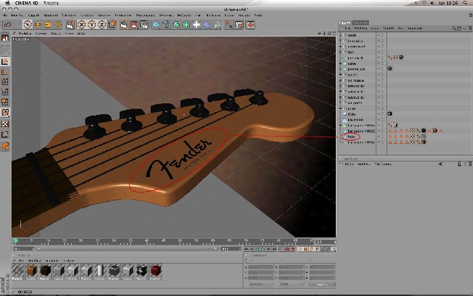Click the search icon in Object Manager

pyautogui.click(x=453, y=28)
